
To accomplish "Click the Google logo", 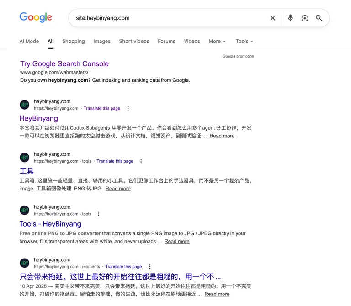I will tap(36, 17).
